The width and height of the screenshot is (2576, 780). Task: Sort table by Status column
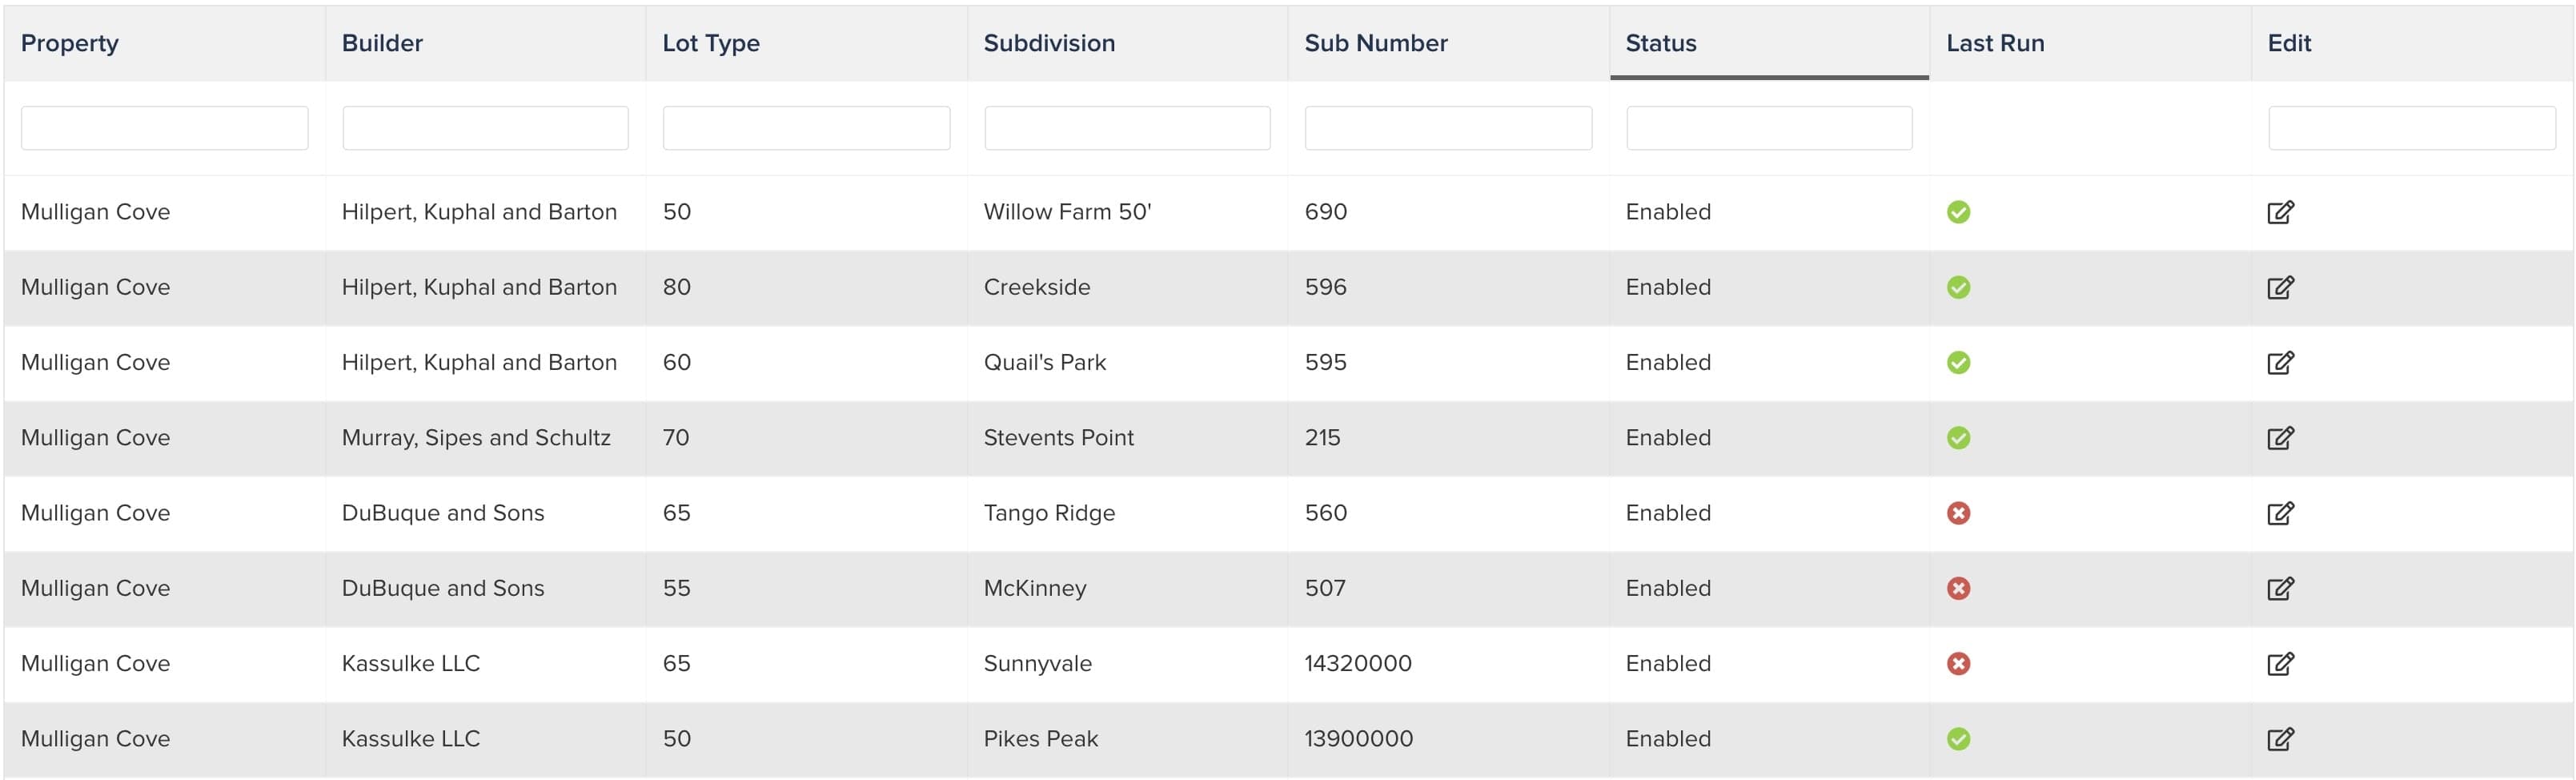pos(1660,43)
